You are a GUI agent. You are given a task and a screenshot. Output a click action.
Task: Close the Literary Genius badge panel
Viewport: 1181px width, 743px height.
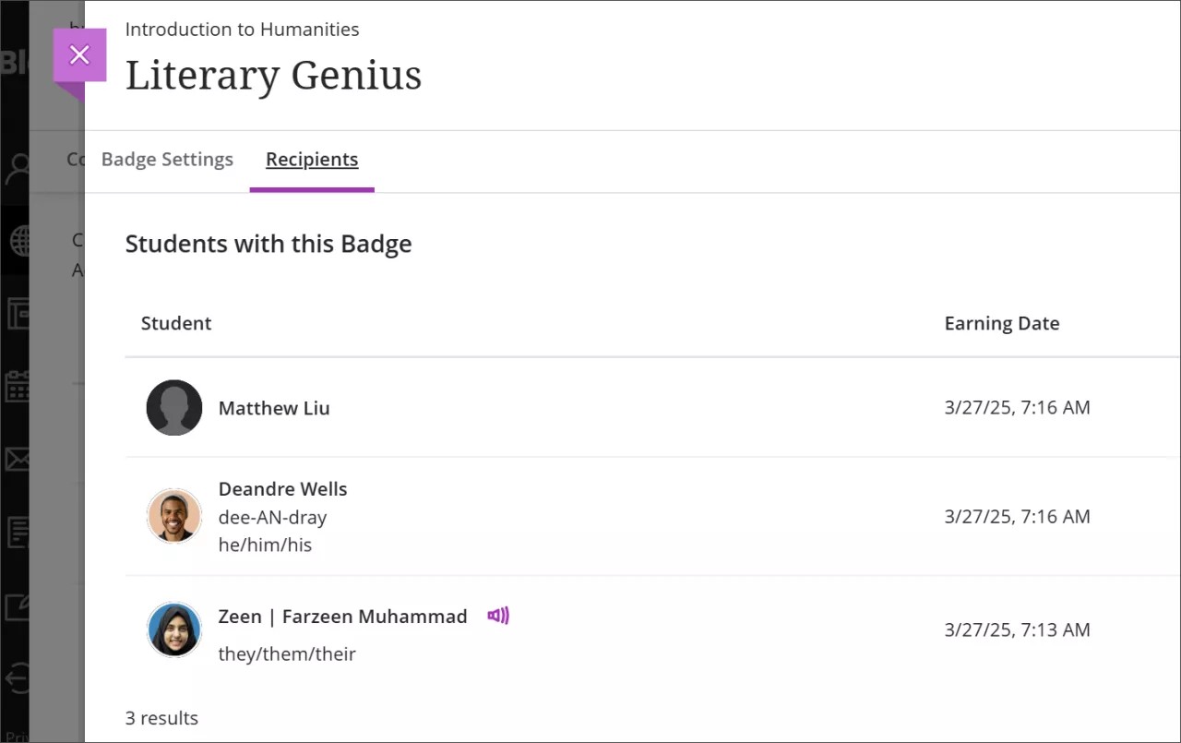coord(79,55)
